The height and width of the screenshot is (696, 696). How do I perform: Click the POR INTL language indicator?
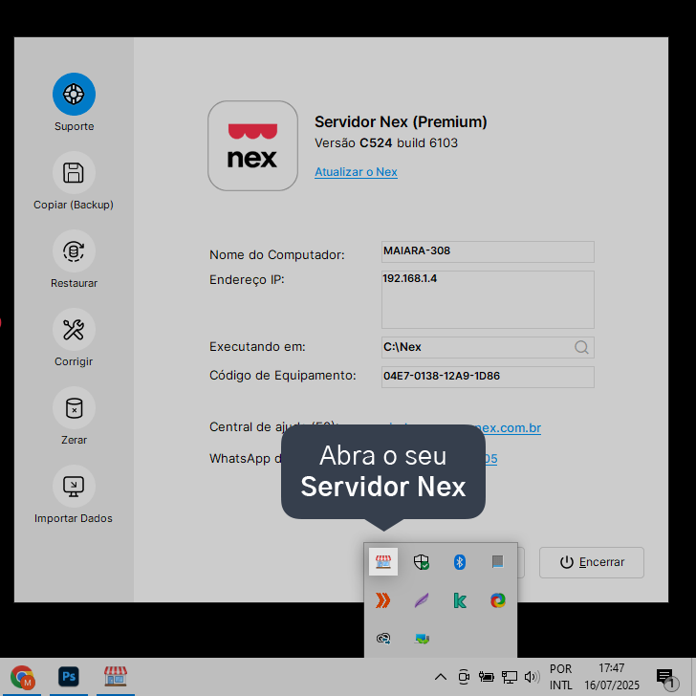point(560,677)
